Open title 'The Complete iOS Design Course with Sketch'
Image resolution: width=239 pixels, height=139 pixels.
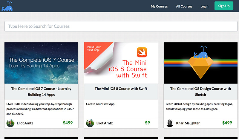(200, 92)
